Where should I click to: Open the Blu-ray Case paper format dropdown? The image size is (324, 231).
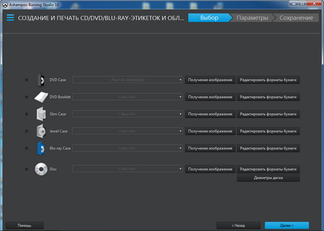coord(127,148)
